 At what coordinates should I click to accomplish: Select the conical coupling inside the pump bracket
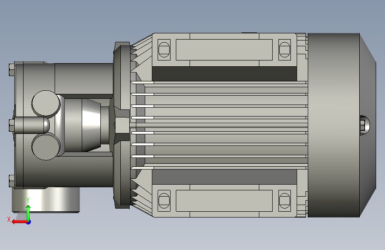coord(91,125)
